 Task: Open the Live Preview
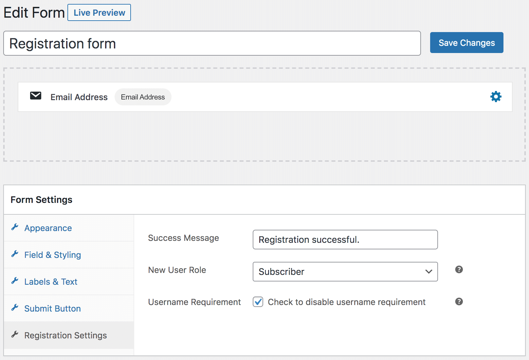coord(99,12)
